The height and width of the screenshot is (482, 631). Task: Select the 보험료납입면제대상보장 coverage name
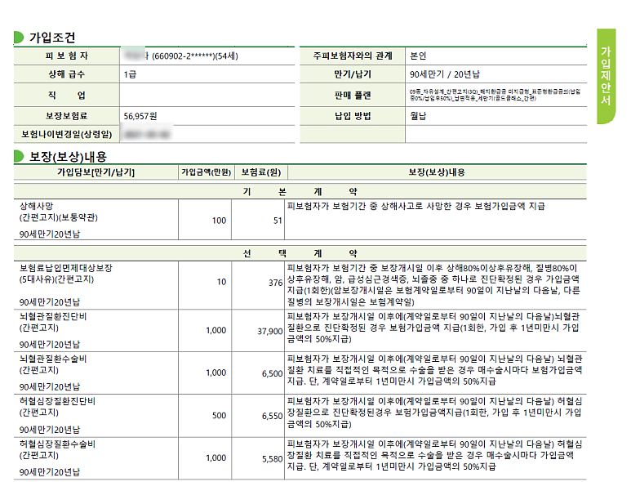pyautogui.click(x=66, y=268)
